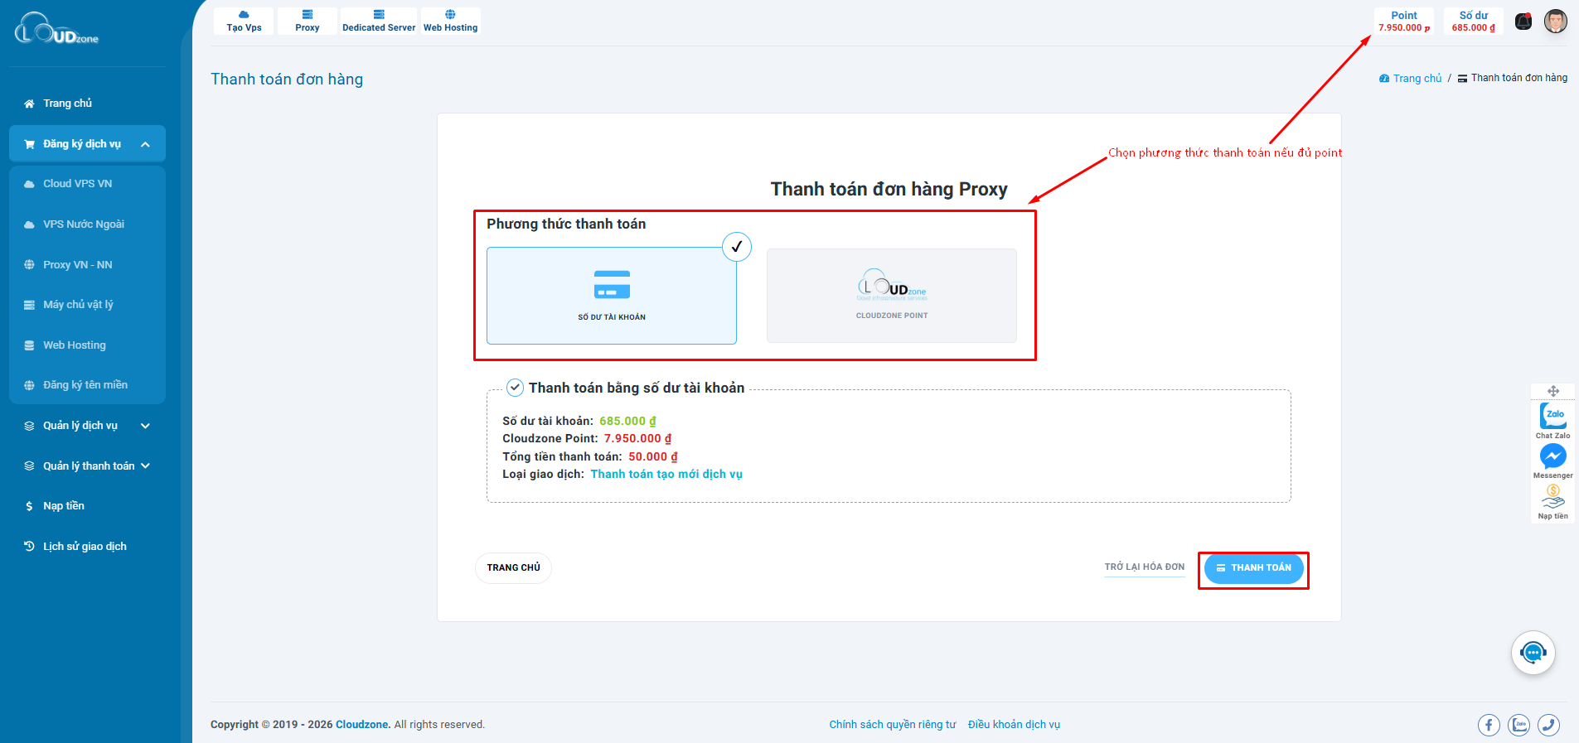
Task: Click the notification bell icon
Action: 1523,22
